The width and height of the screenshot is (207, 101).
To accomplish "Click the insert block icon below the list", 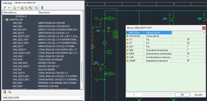I will pyautogui.click(x=10, y=92).
